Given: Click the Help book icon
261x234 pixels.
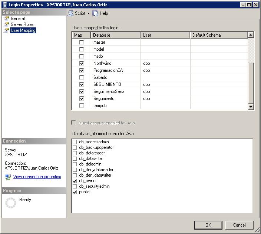Looking at the screenshot, I should coord(95,13).
